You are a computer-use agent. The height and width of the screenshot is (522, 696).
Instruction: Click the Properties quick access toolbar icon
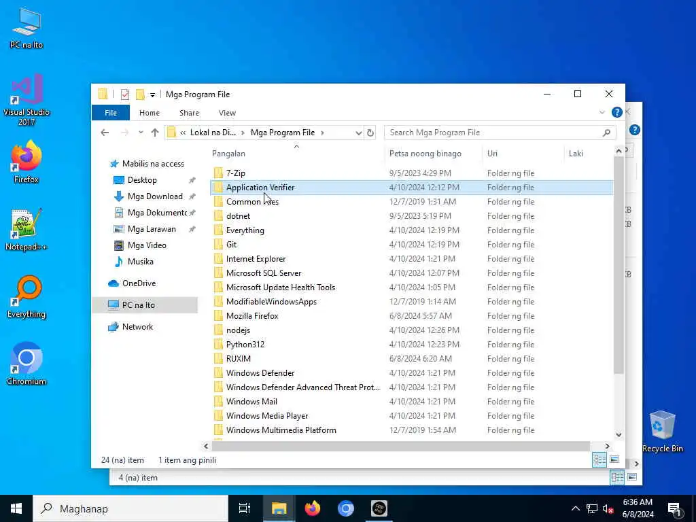tap(125, 94)
